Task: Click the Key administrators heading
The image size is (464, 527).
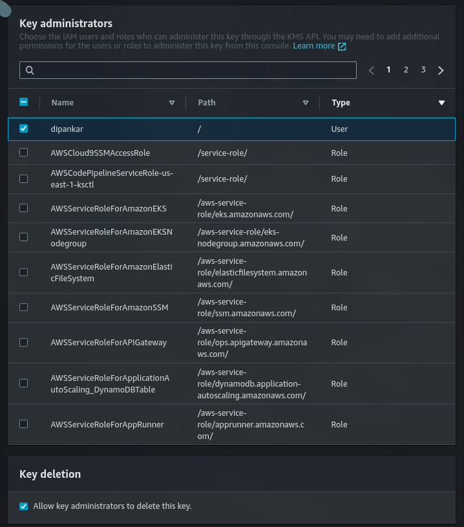Action: pos(66,23)
